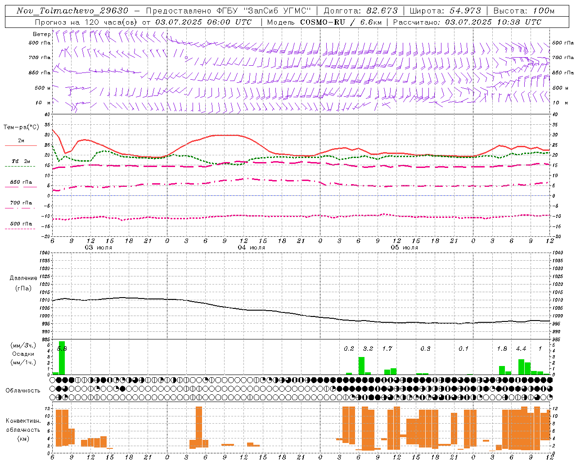Click the date label "04 июля"

[252, 248]
